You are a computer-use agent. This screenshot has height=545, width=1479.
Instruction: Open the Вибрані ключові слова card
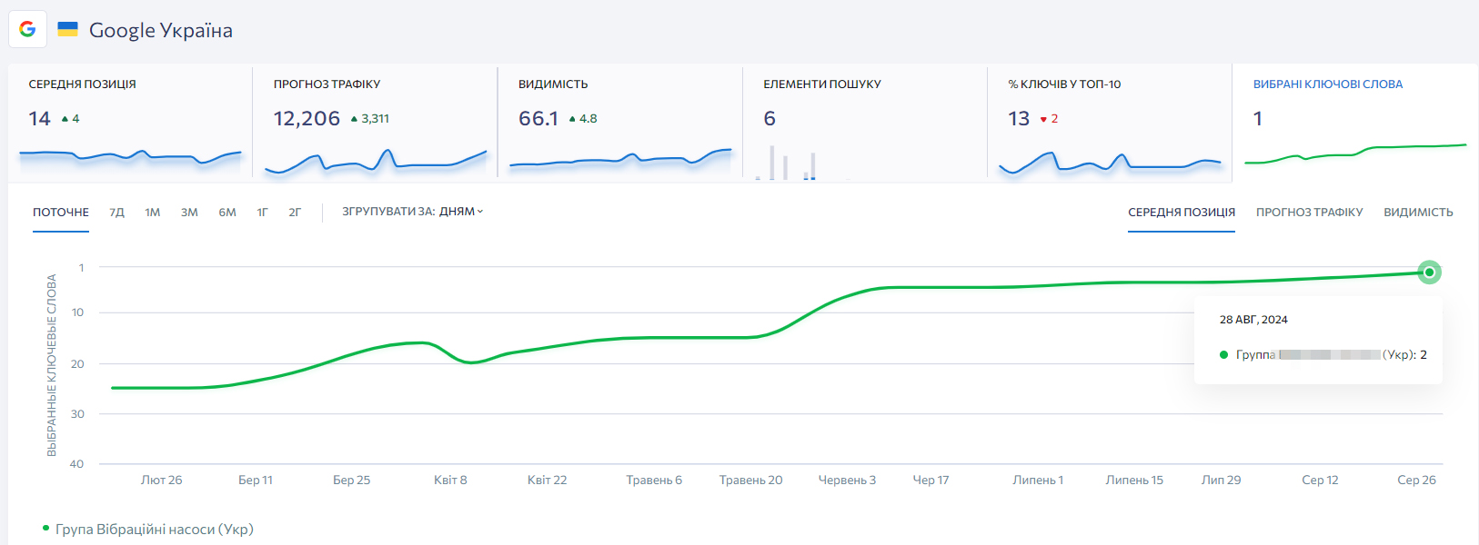[1354, 123]
